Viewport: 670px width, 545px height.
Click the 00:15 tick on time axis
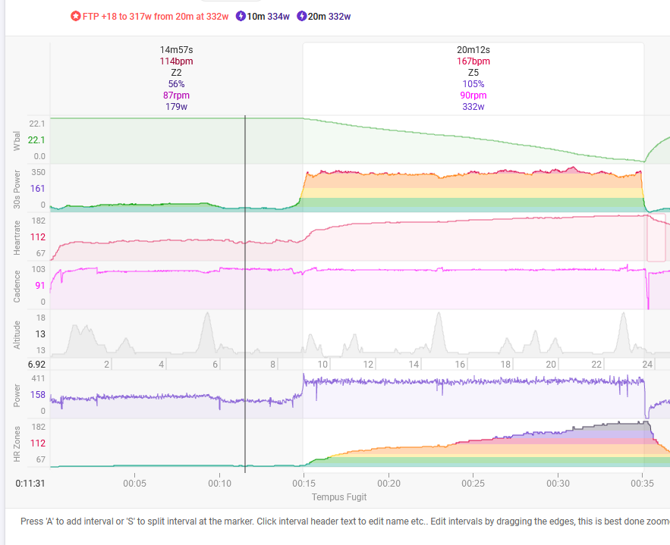click(304, 482)
